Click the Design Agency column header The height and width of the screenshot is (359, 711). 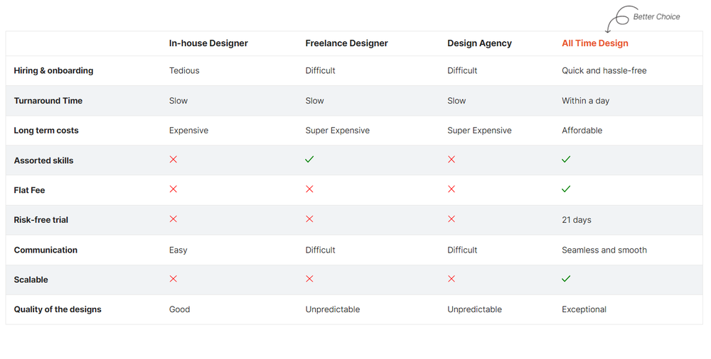[479, 43]
